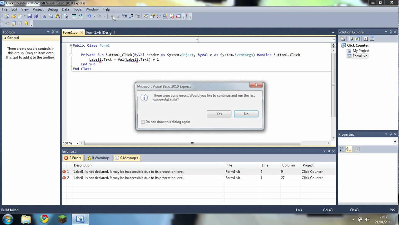The image size is (399, 225).
Task: Open the Project menu
Action: click(x=38, y=9)
